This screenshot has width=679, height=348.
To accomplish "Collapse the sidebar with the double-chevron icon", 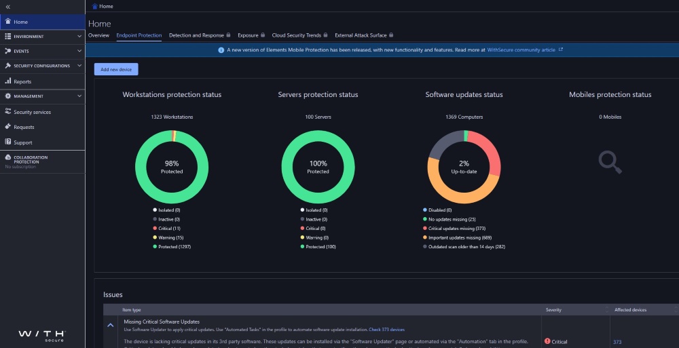I will coord(7,7).
